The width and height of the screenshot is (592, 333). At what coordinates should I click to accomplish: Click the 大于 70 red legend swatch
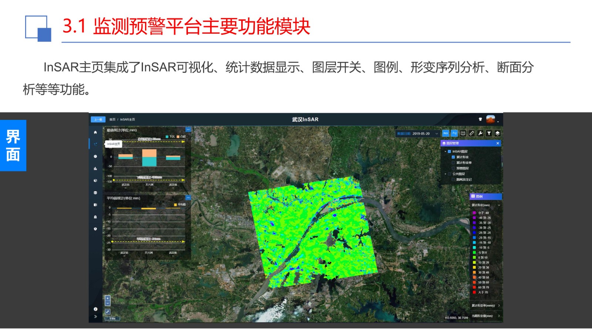click(474, 292)
